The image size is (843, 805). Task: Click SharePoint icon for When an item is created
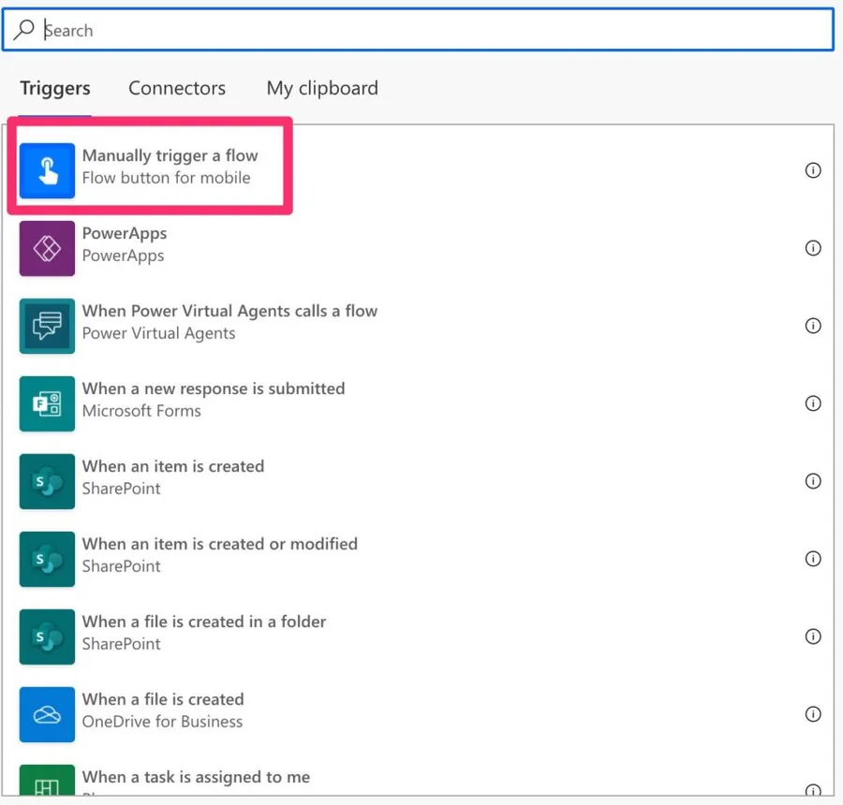pyautogui.click(x=47, y=481)
